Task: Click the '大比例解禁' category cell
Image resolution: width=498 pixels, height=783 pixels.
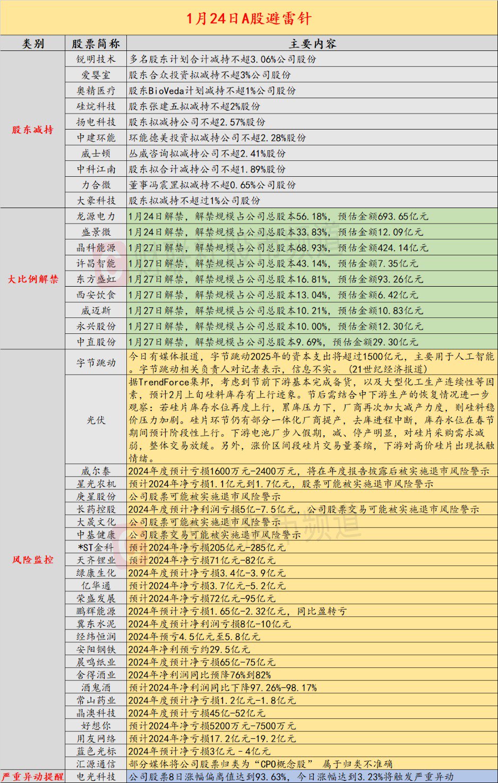Action: (x=33, y=279)
